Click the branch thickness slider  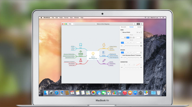(131, 58)
